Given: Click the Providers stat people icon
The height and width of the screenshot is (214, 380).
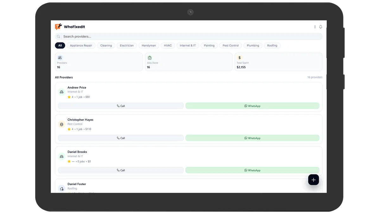Looking at the screenshot, I should coord(60,58).
